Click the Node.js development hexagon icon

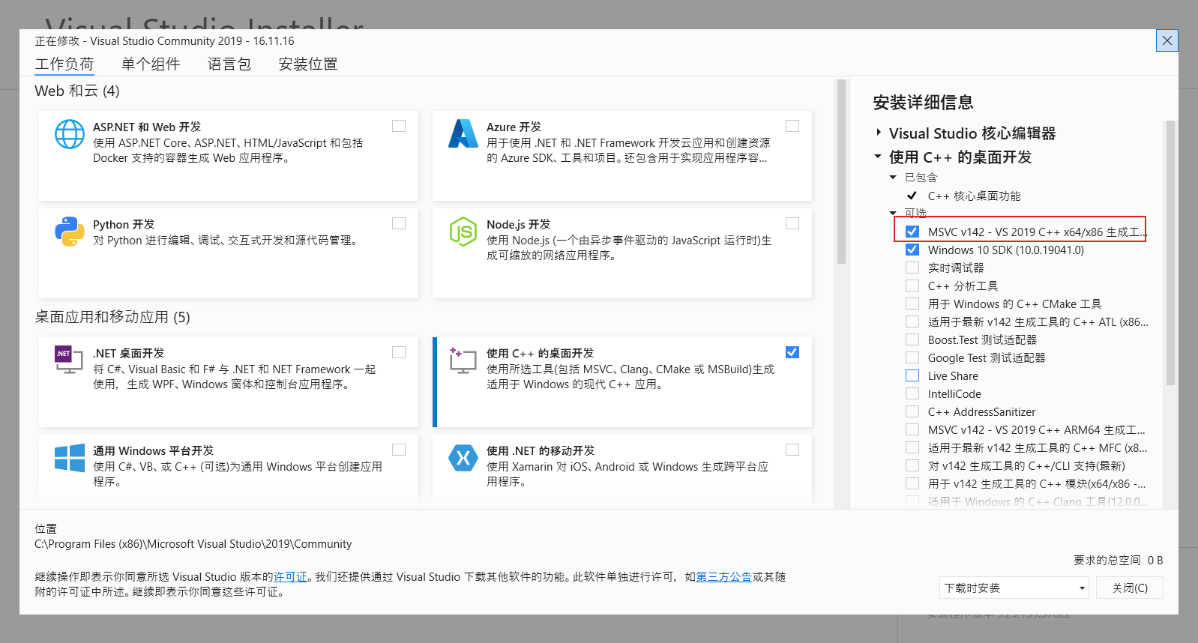coord(463,232)
